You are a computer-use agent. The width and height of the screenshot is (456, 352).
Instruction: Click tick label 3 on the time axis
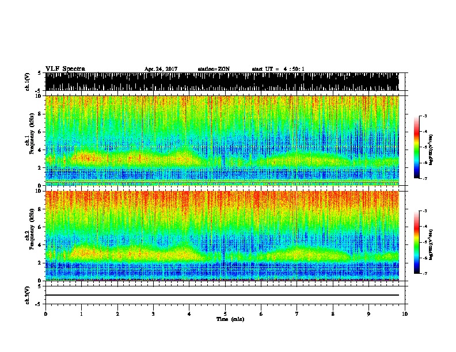pyautogui.click(x=153, y=313)
